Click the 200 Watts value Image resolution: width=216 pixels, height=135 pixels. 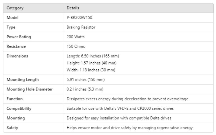point(76,37)
